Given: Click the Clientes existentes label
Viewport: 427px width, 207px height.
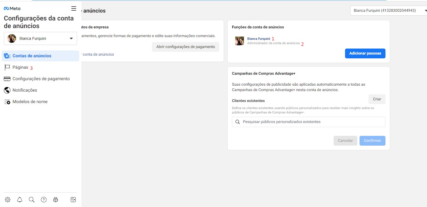Looking at the screenshot, I should [x=248, y=101].
